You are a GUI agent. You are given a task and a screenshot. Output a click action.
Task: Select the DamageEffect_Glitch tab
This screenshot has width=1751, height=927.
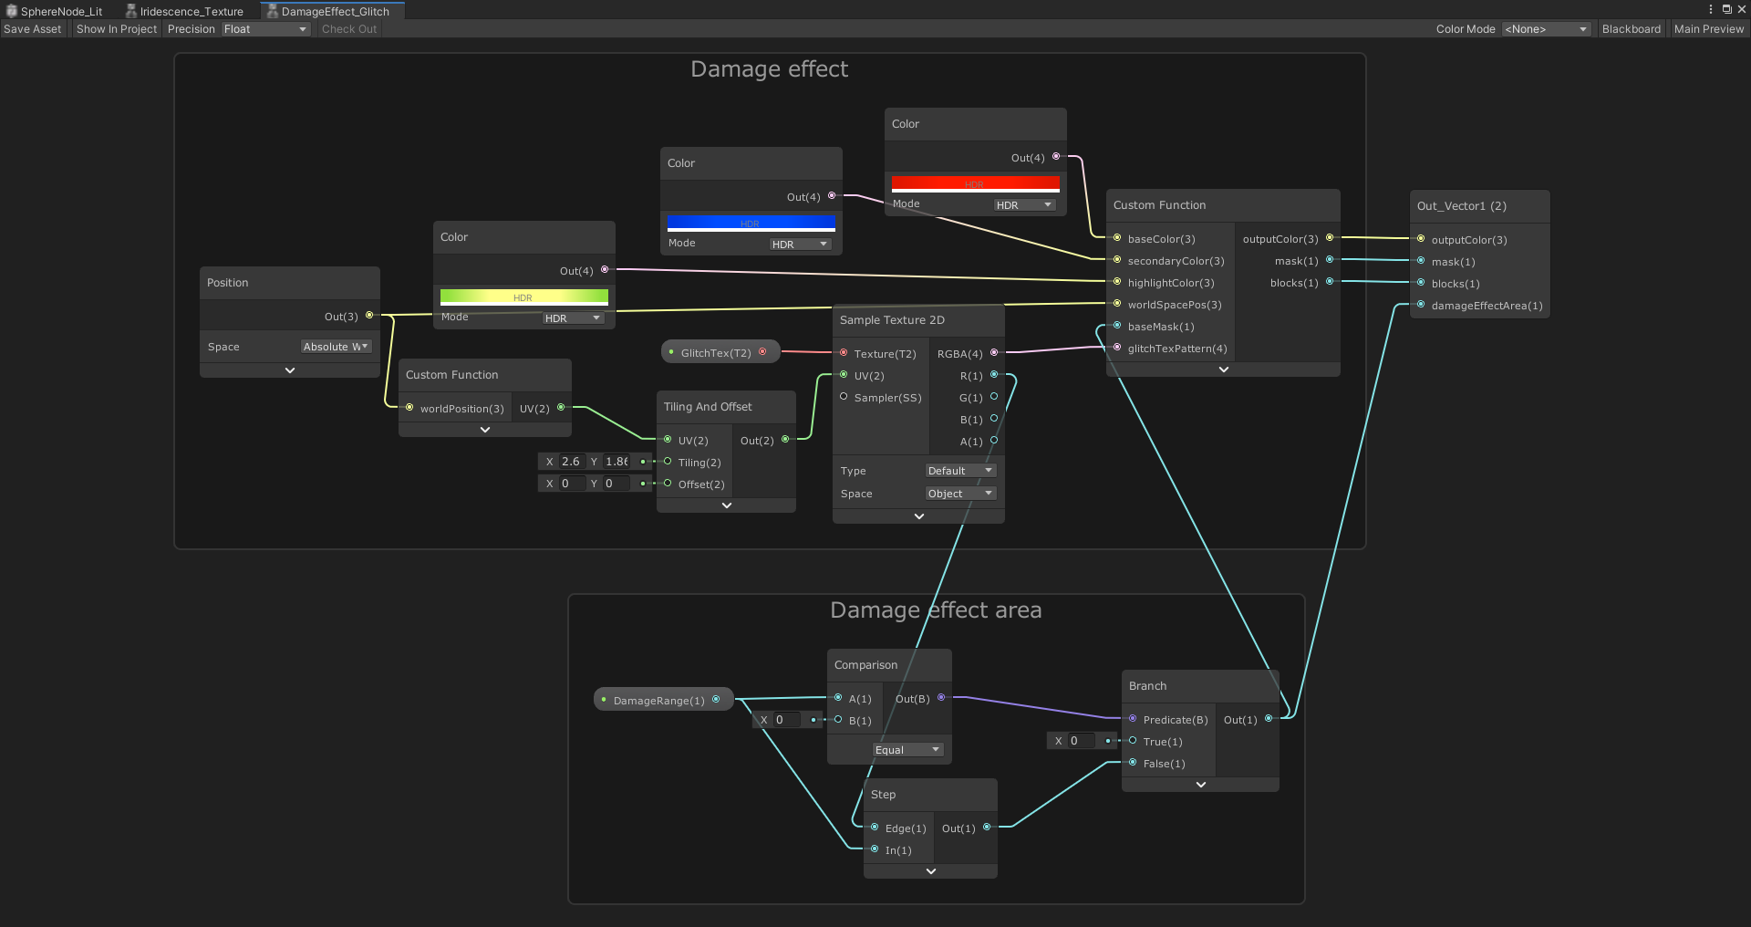[x=330, y=11]
